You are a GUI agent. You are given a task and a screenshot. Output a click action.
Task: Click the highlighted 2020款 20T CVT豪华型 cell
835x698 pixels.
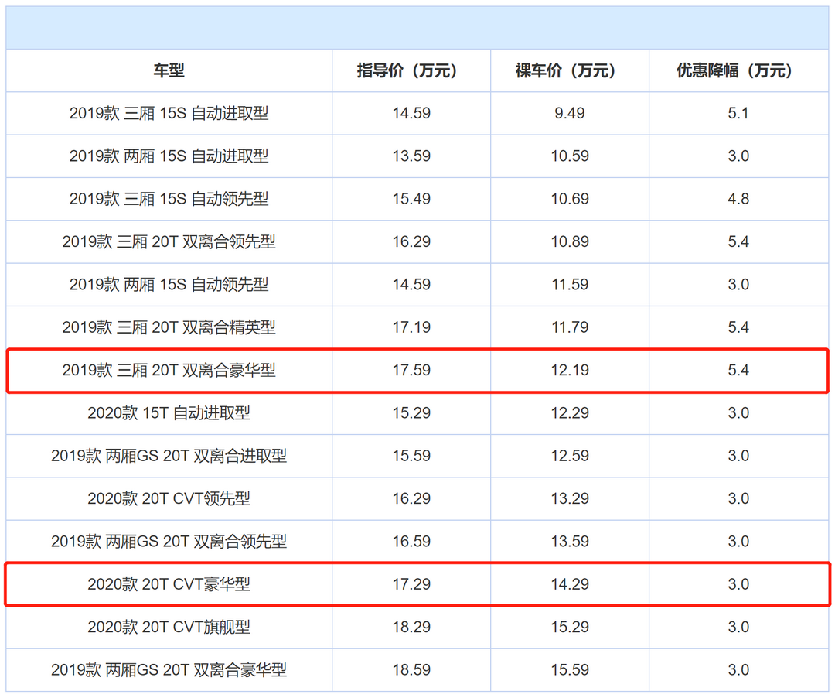click(169, 584)
